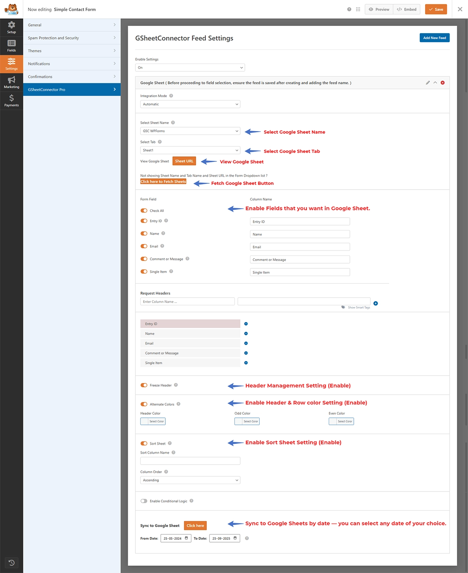Remove the Entry ID header row

point(246,324)
